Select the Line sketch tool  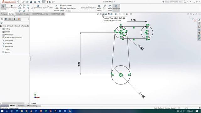[19, 5]
